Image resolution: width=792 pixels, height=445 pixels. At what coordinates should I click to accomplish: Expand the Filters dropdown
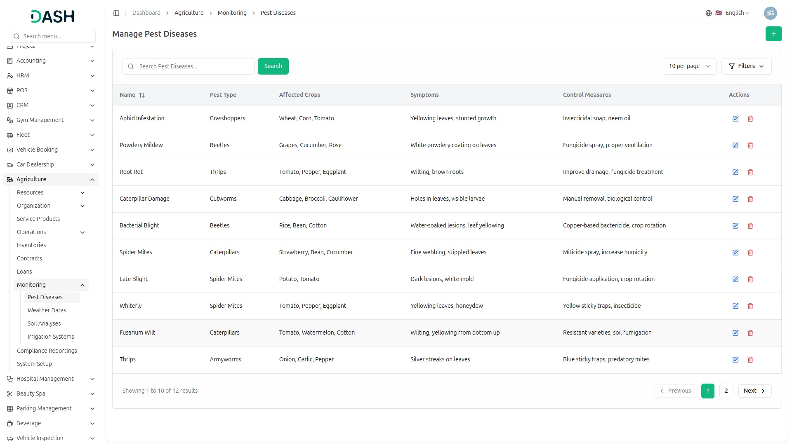[746, 66]
